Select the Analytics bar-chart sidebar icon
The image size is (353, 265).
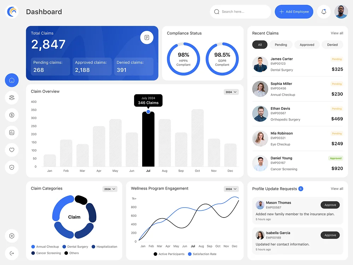[12, 132]
